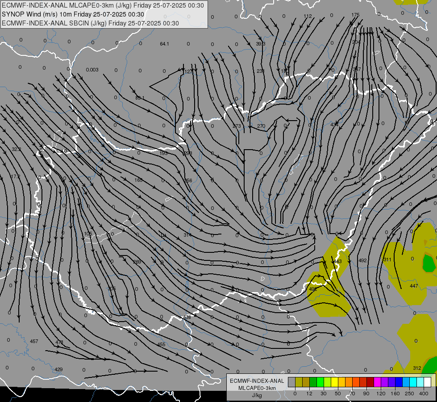Click the map value 32.2
The height and width of the screenshot is (402, 437).
click(16, 149)
